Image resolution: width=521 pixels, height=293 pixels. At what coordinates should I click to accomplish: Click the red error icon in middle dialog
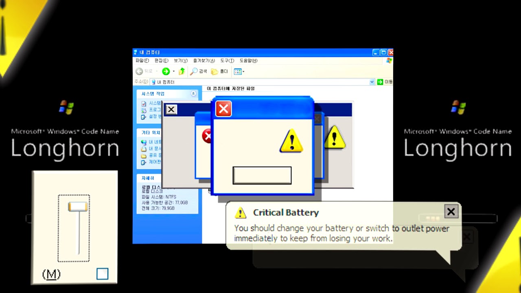(x=207, y=136)
